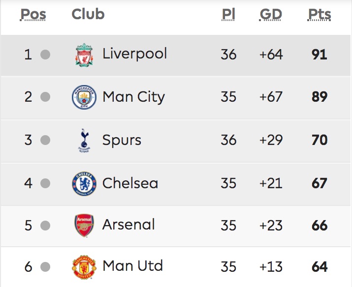Click the Liverpool club crest

[x=84, y=55]
